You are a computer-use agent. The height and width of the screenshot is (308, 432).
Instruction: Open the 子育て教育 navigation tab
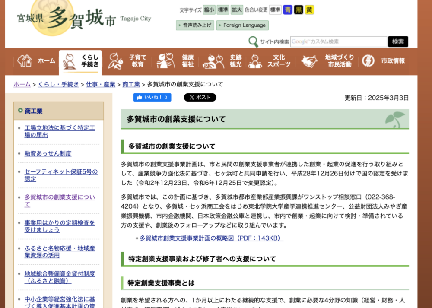pos(127,61)
